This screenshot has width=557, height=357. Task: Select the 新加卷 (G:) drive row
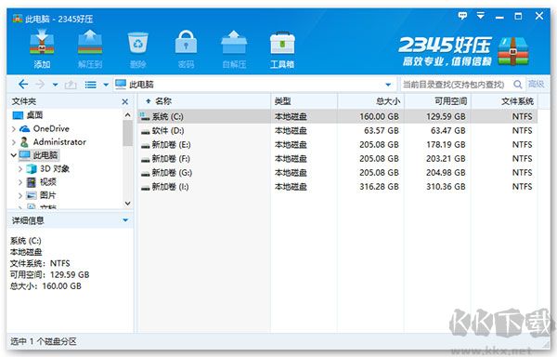pos(338,173)
